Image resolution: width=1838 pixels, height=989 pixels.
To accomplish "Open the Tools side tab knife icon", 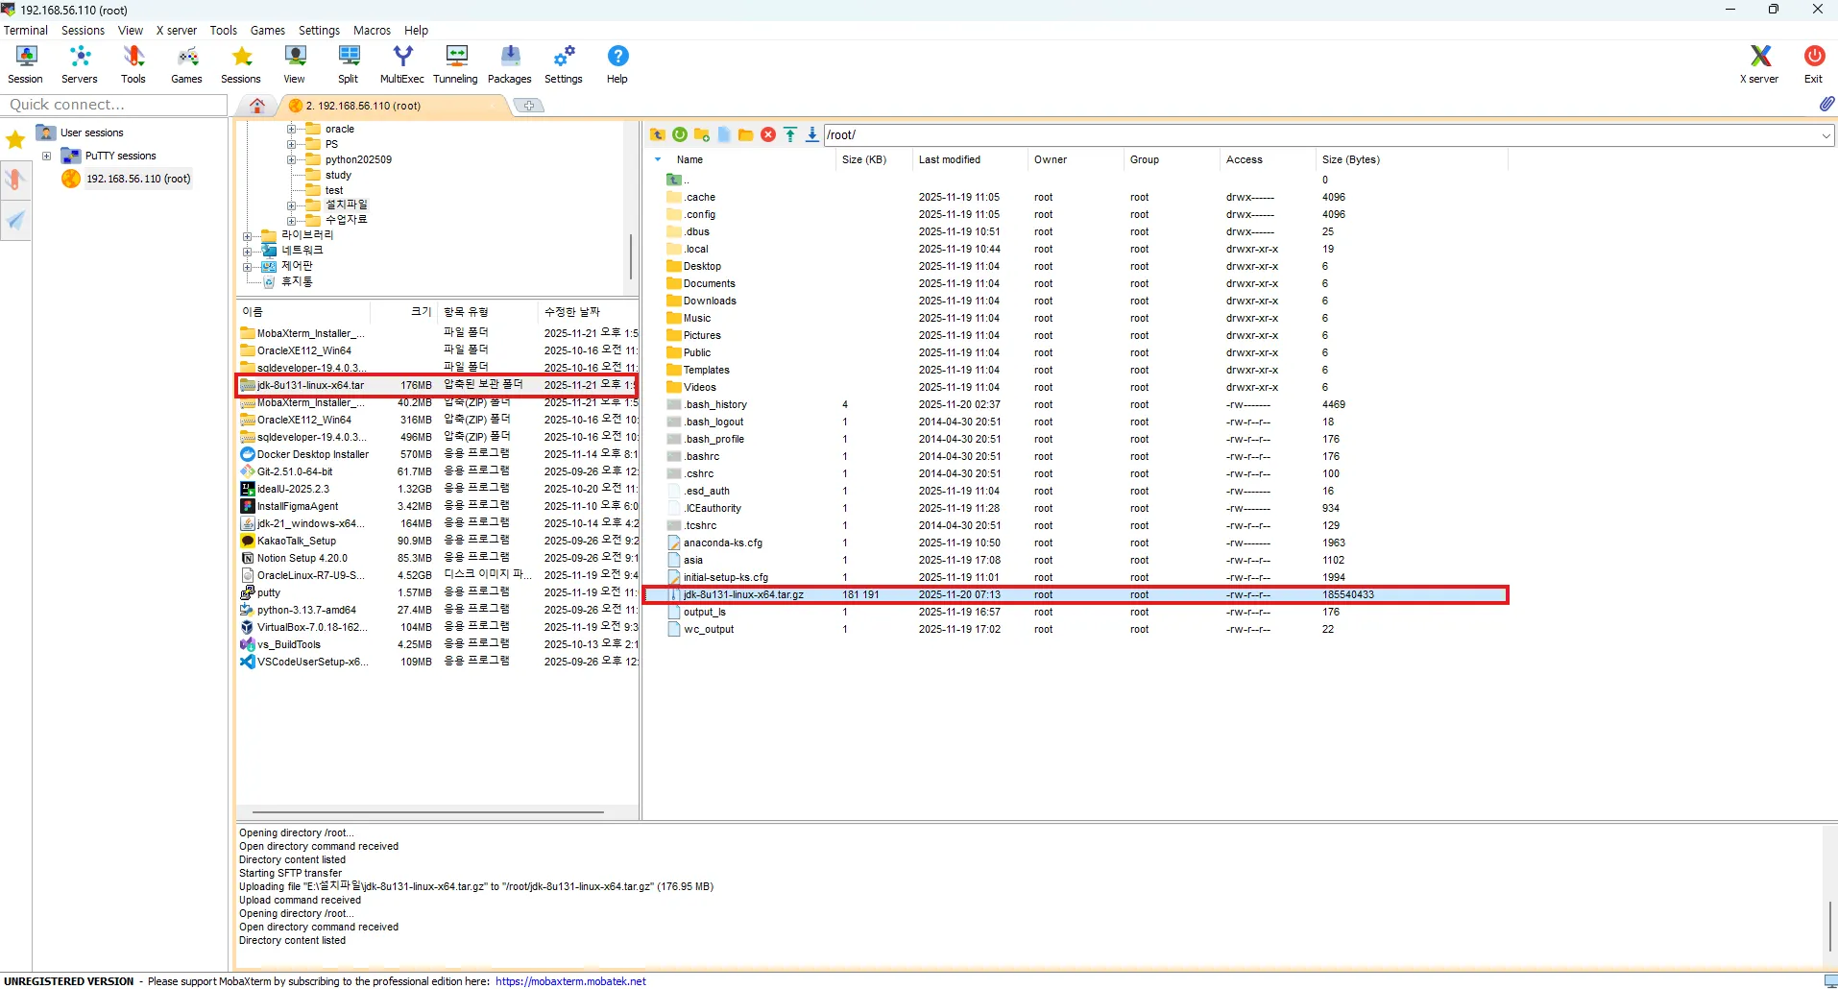I will [15, 180].
